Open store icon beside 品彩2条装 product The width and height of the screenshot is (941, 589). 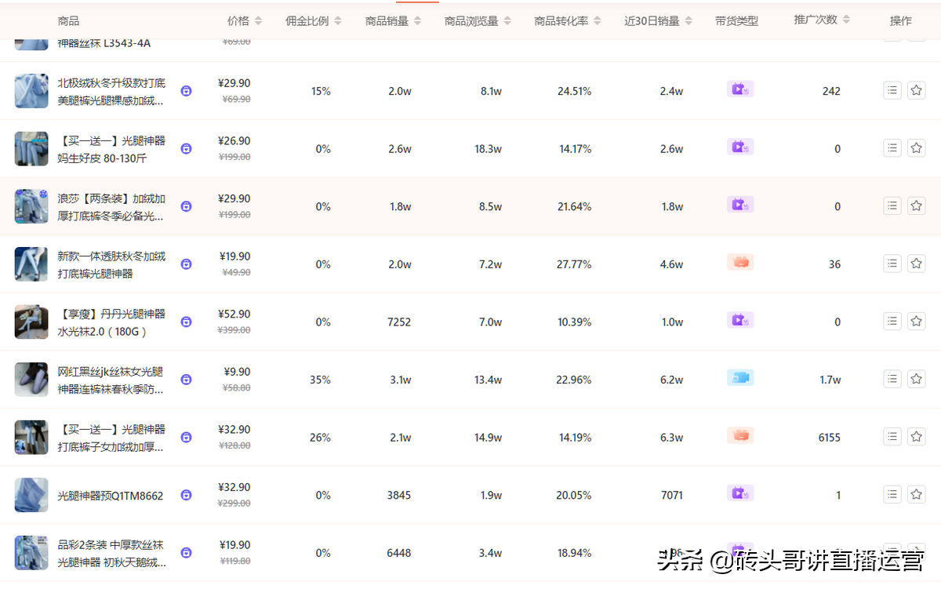(186, 553)
